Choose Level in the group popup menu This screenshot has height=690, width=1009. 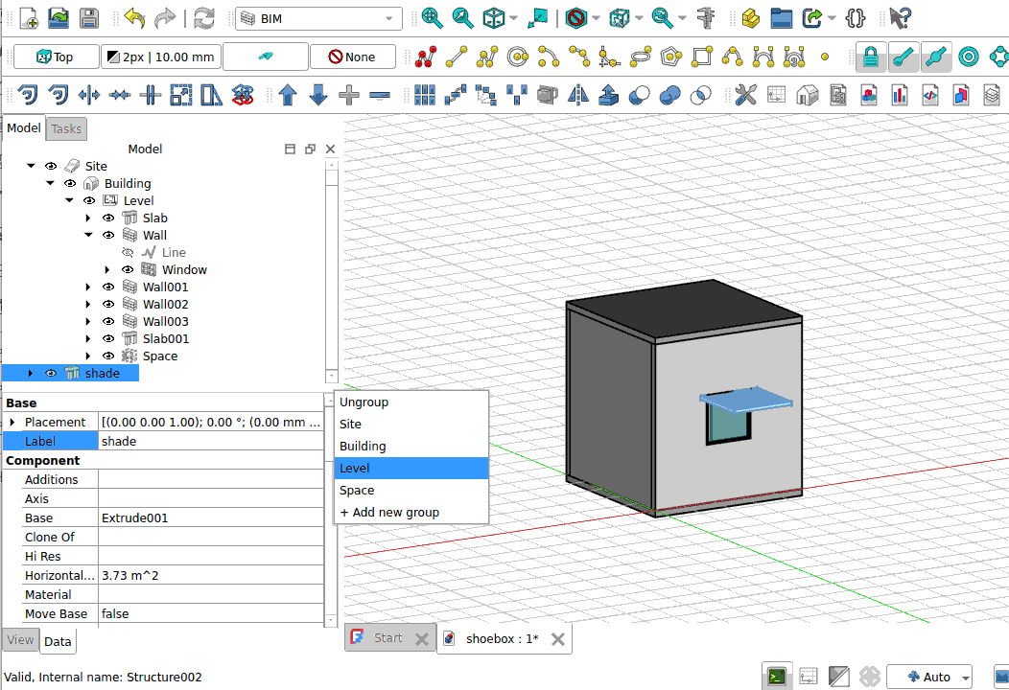click(x=411, y=468)
